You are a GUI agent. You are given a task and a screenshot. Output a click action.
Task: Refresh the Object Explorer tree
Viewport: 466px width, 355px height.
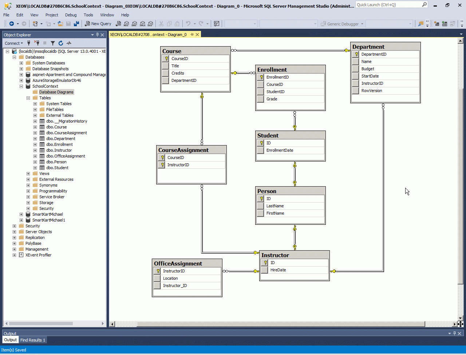[x=61, y=43]
